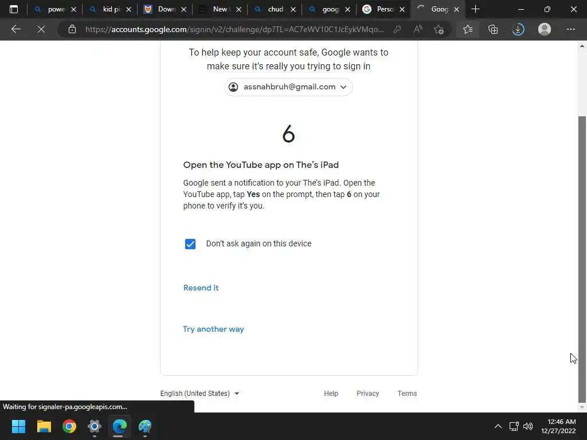The height and width of the screenshot is (440, 587).
Task: Stop page loading with the X button
Action: (41, 29)
